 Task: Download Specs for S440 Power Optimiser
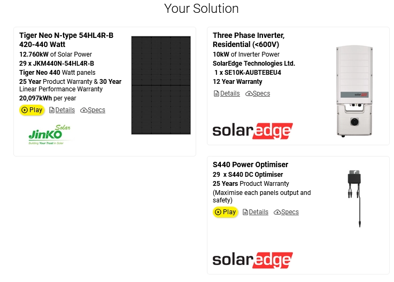click(x=290, y=212)
